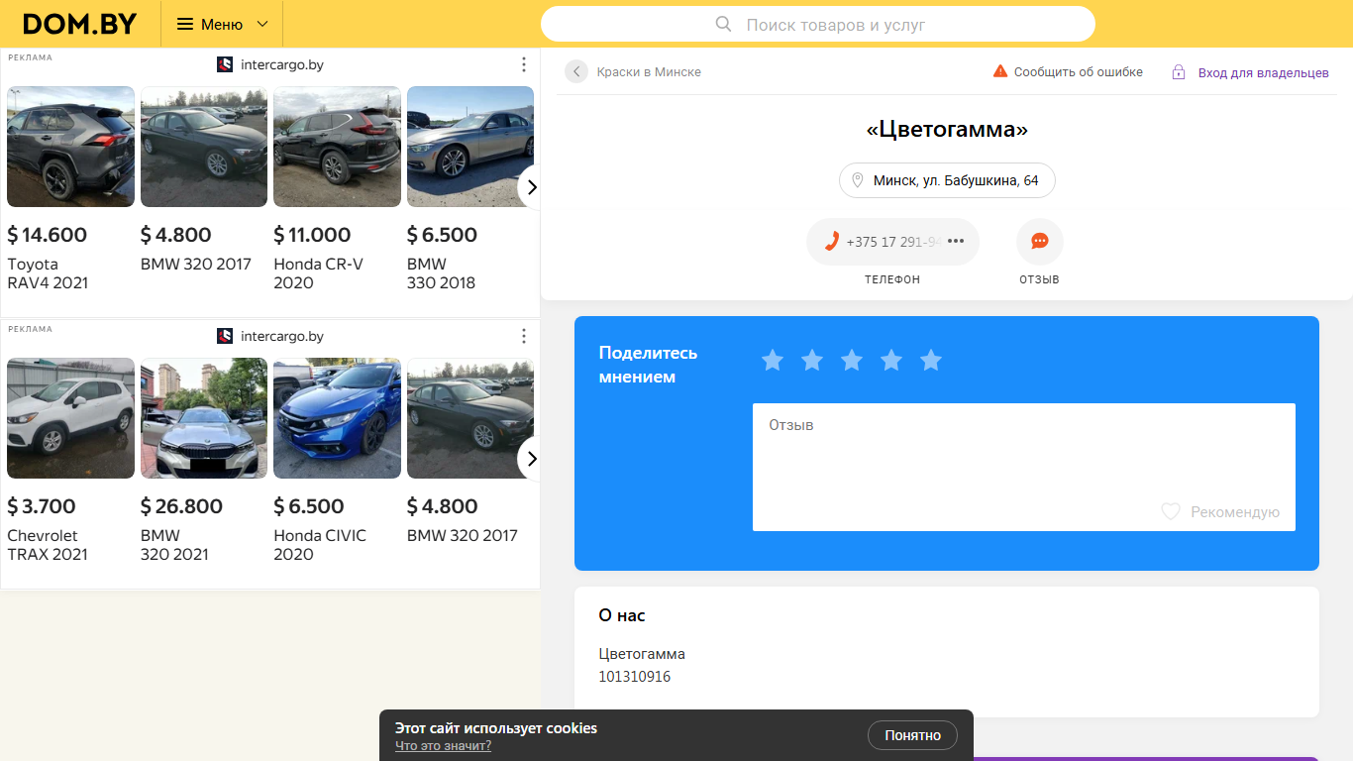Open Honda CR-V 2020 car photo
Viewport: 1353px width, 761px height.
337,147
